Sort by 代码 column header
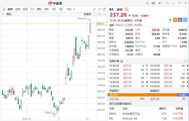The width and height of the screenshot is (189, 121). 111,108
